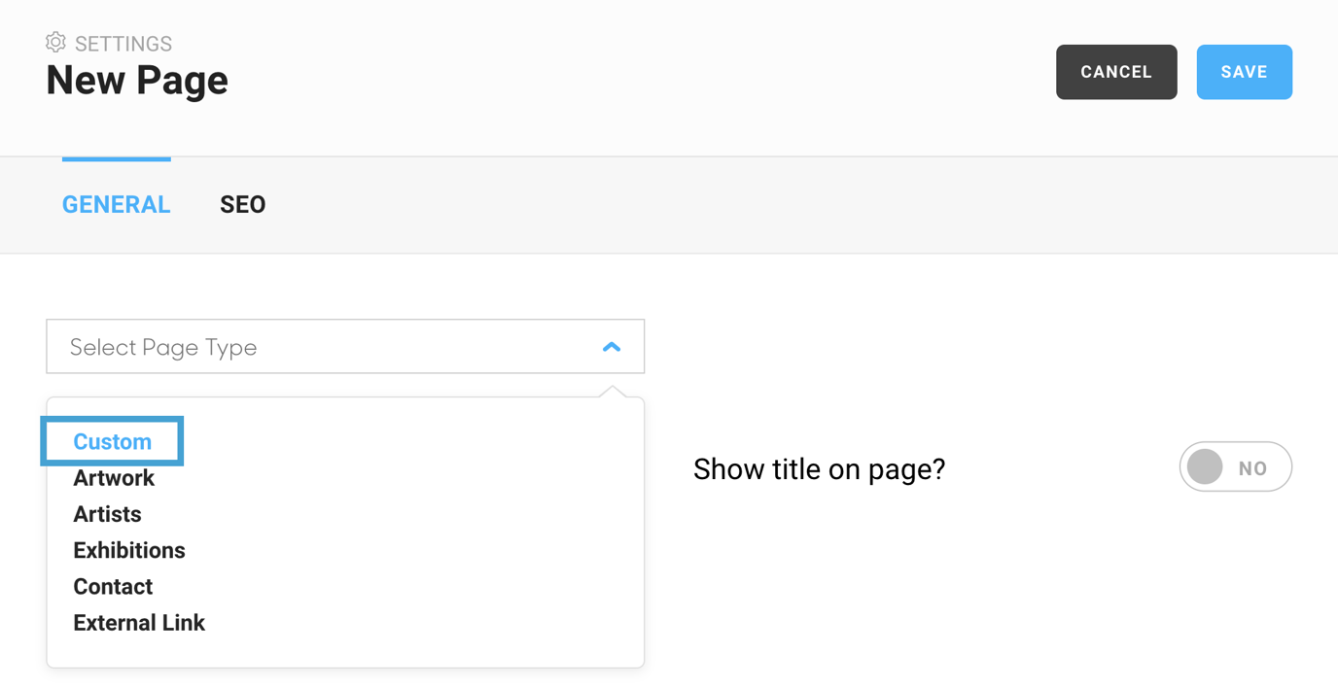Image resolution: width=1338 pixels, height=688 pixels.
Task: Click the NO toggle switch knob
Action: (x=1206, y=466)
